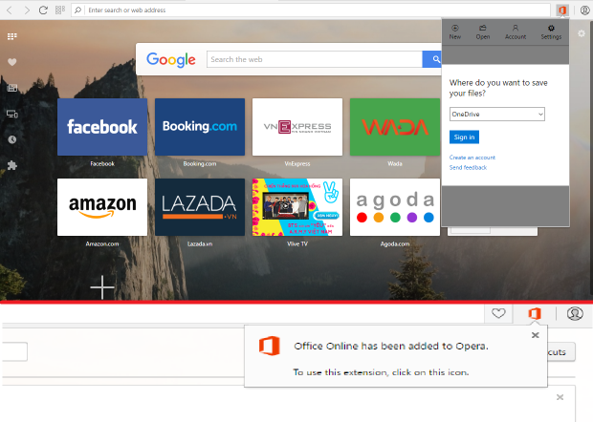Click the Google Search the web field
The height and width of the screenshot is (422, 593).
click(314, 59)
